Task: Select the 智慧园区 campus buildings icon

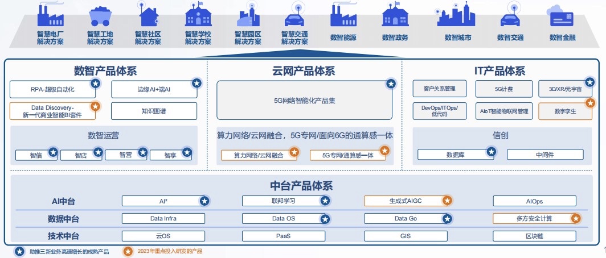Action: 248,14
